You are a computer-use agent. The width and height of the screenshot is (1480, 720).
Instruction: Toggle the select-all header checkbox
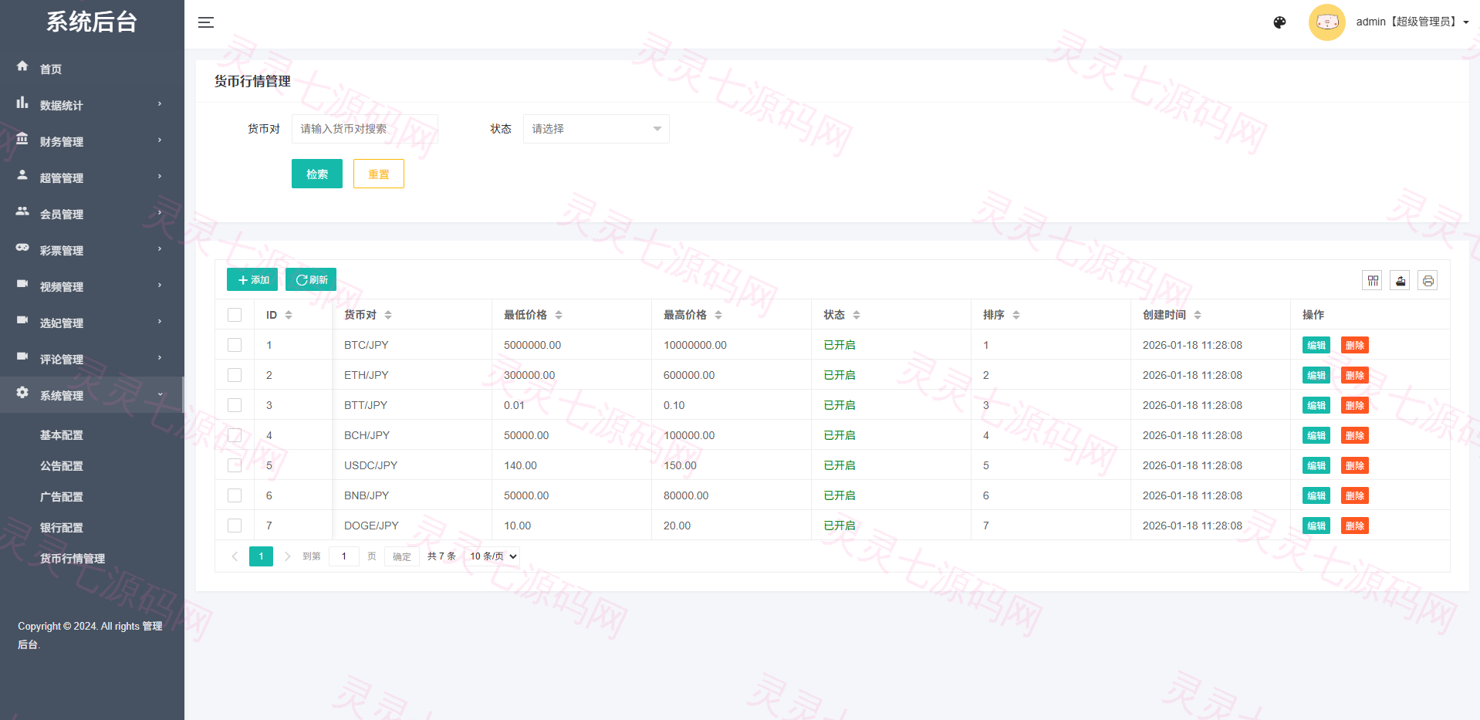(x=235, y=315)
